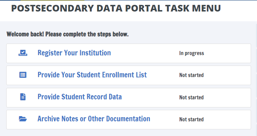Click the Postsecondary Data Portal Task Menu heading
Image resolution: width=257 pixels, height=136 pixels.
pos(116,8)
